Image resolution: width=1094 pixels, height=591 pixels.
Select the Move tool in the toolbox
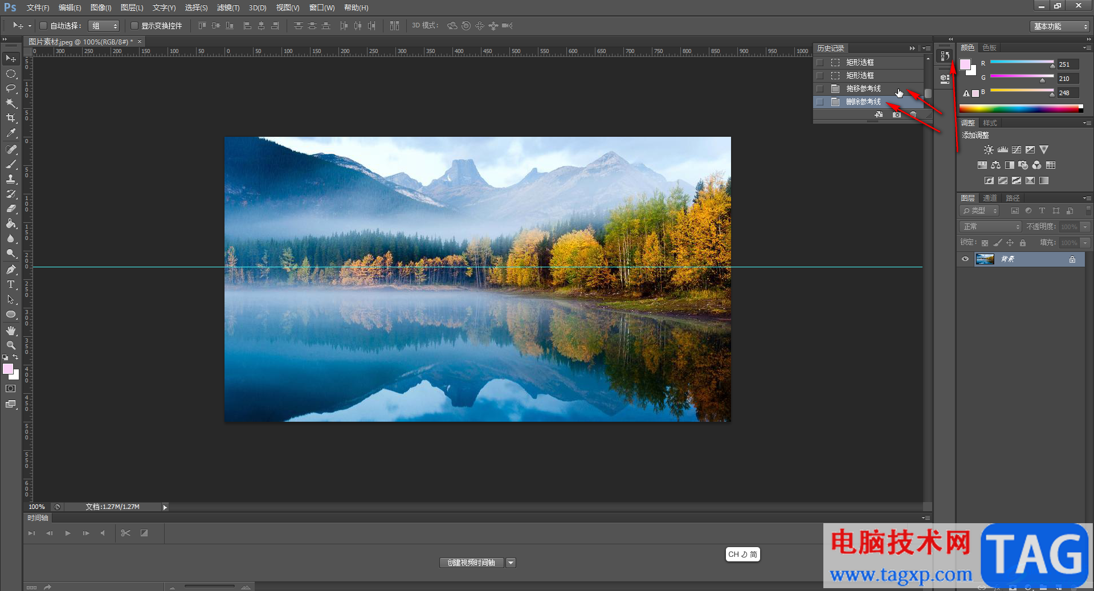tap(11, 59)
